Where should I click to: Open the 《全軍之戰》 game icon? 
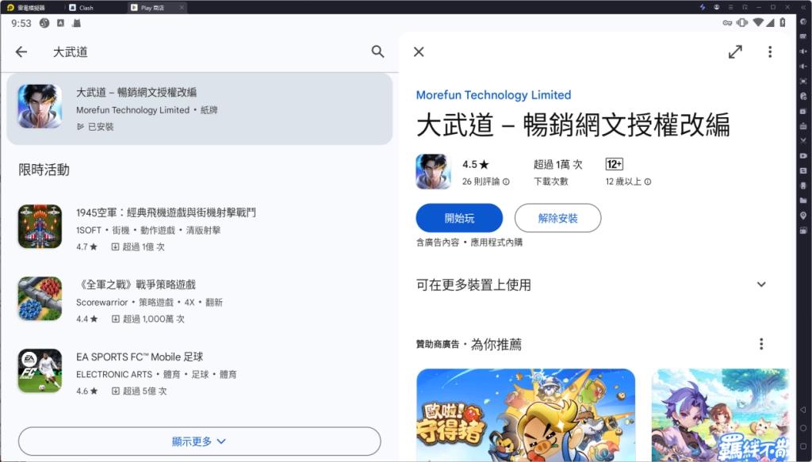[x=40, y=299]
